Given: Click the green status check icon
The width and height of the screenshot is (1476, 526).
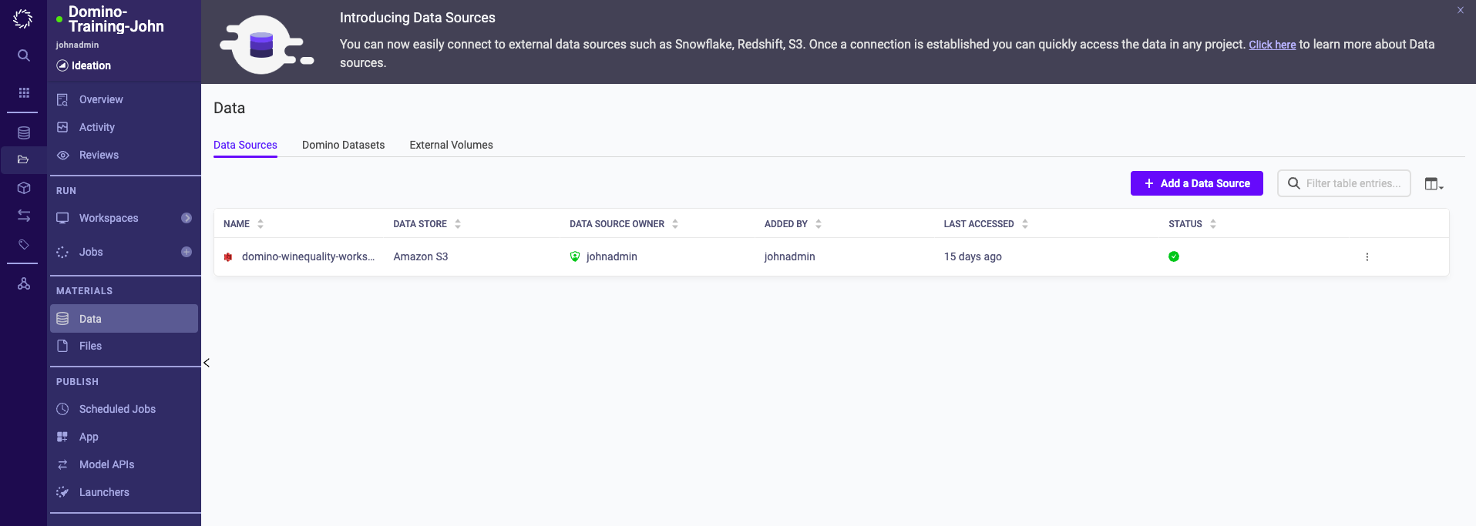Looking at the screenshot, I should click(x=1174, y=256).
